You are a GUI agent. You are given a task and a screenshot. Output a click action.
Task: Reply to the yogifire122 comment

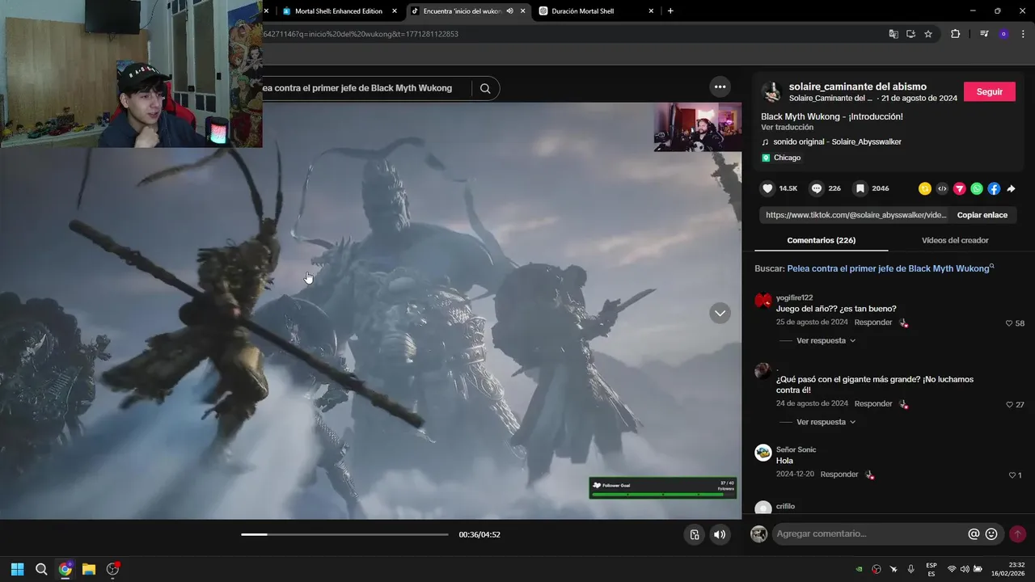873,323
